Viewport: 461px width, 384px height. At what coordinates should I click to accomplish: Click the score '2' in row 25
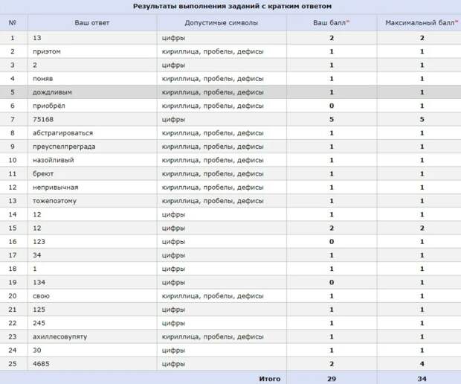pyautogui.click(x=332, y=364)
